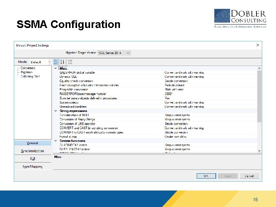Image resolution: width=276 pixels, height=207 pixels.
Task: Collapse the System functions category
Action: [x=56, y=141]
